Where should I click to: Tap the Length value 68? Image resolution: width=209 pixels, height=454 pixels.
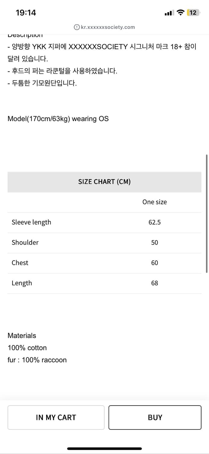154,283
